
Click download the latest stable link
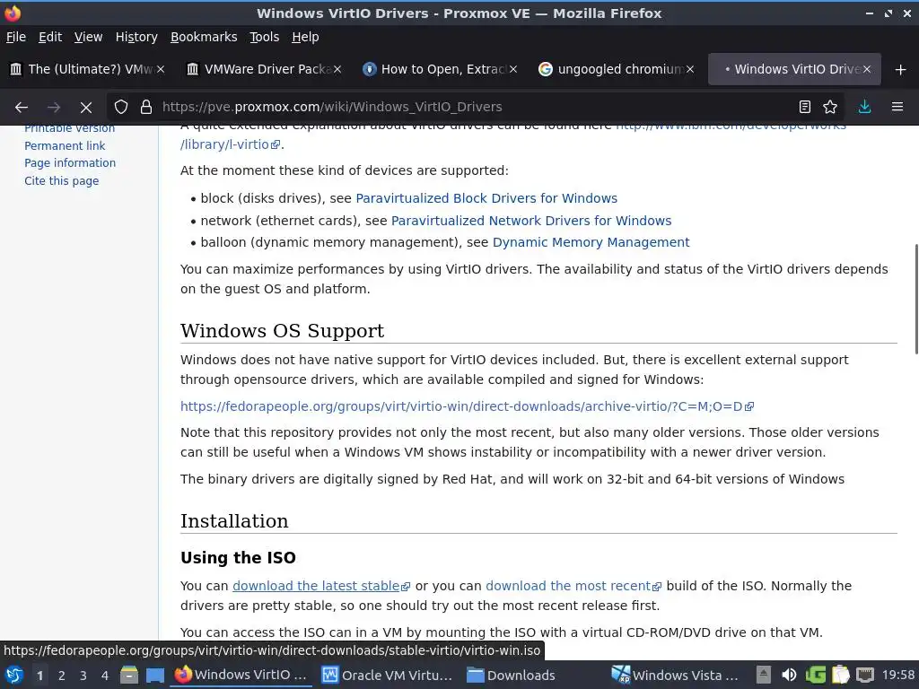click(321, 586)
